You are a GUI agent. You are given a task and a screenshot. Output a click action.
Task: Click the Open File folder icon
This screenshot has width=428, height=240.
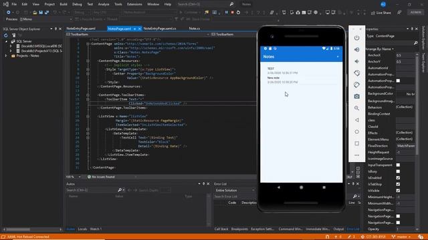click(35, 13)
